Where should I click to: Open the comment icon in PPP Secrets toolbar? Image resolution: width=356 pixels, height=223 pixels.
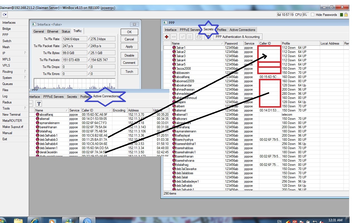[x=199, y=37]
